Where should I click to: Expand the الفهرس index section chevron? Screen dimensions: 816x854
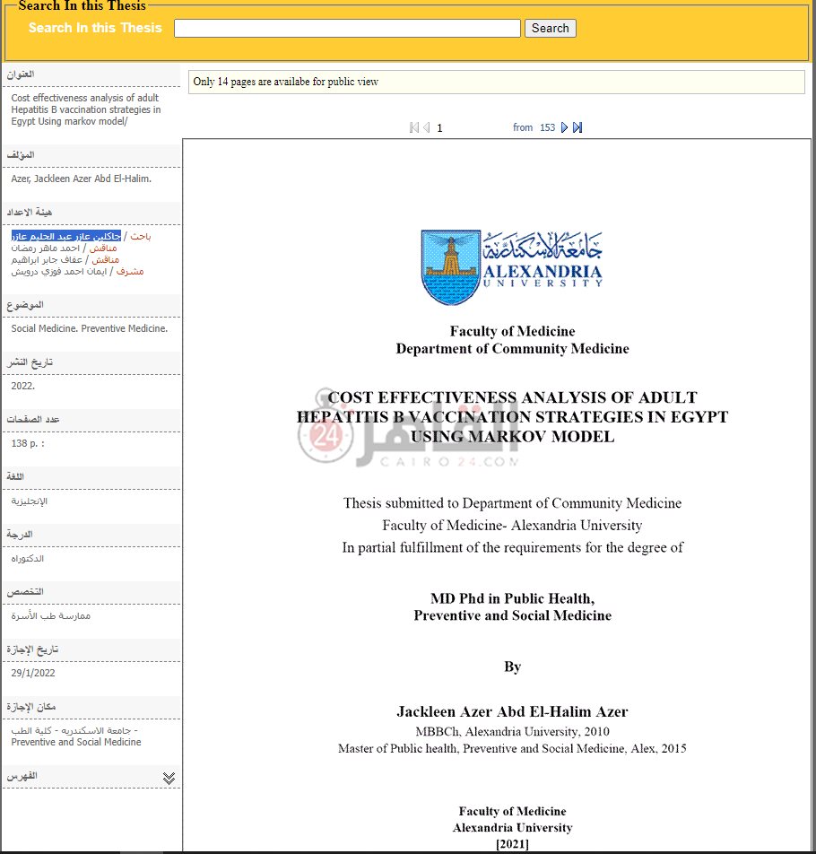[169, 778]
